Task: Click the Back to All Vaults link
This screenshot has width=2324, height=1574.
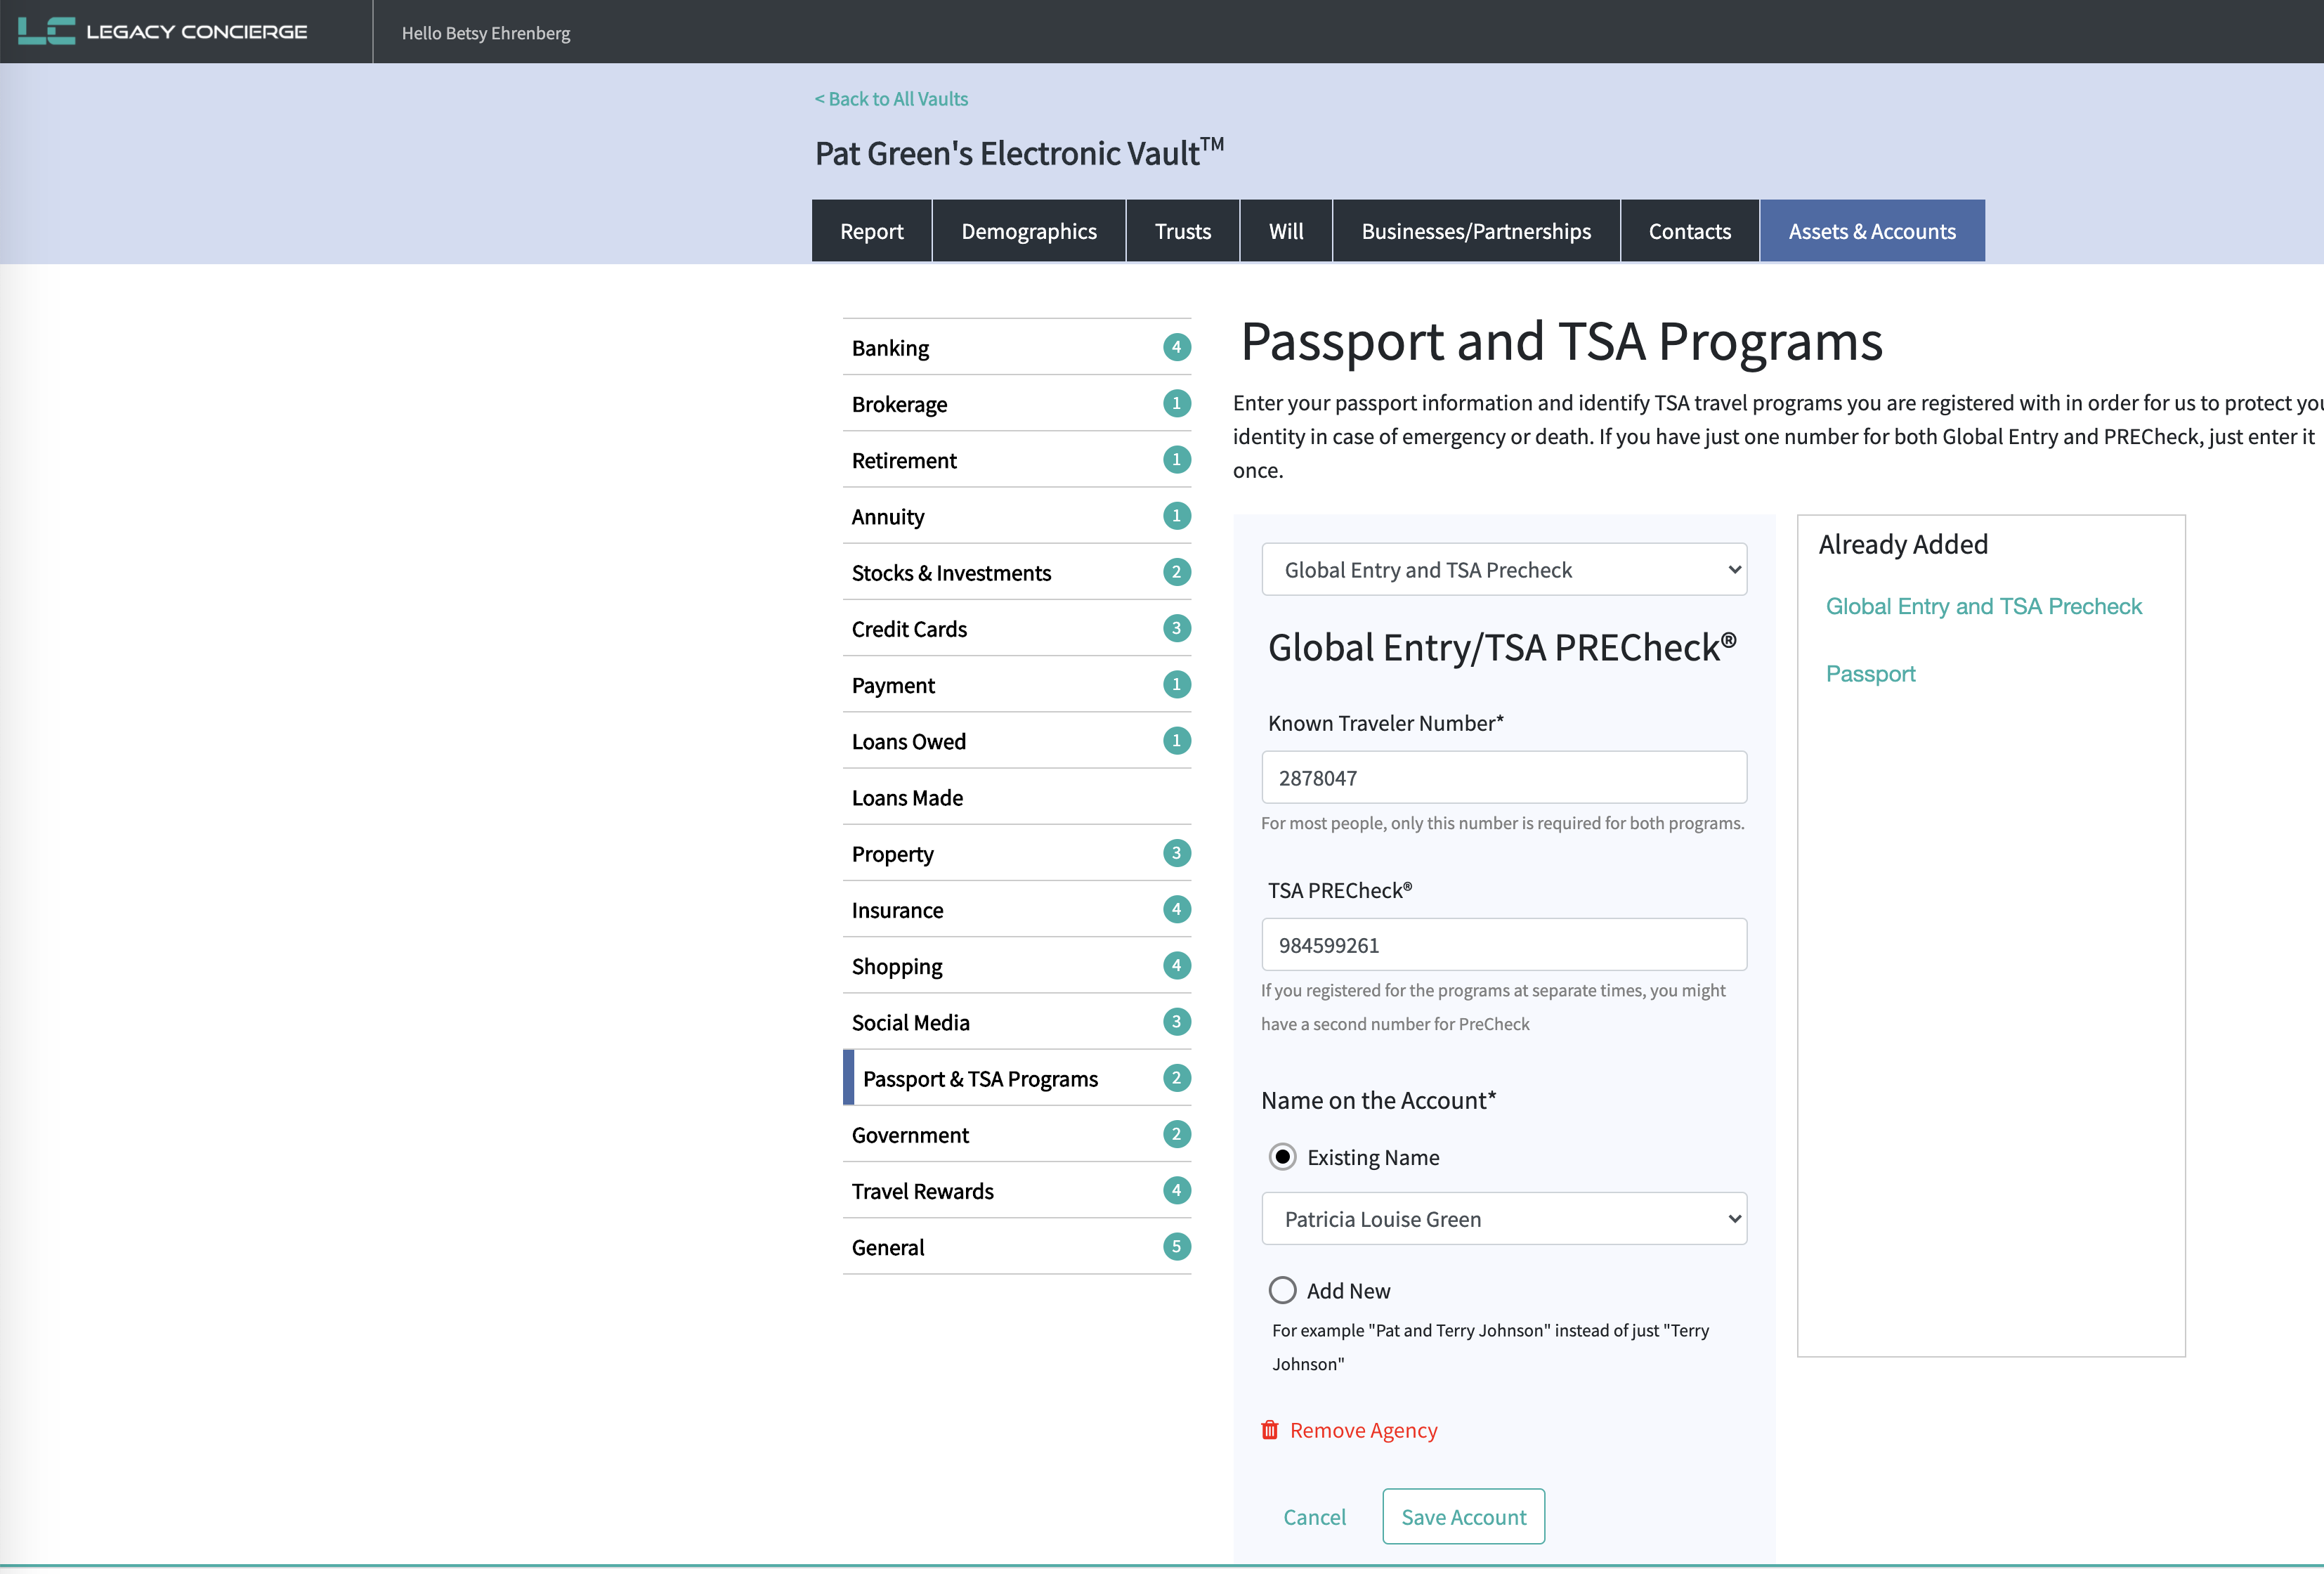Action: coord(891,99)
